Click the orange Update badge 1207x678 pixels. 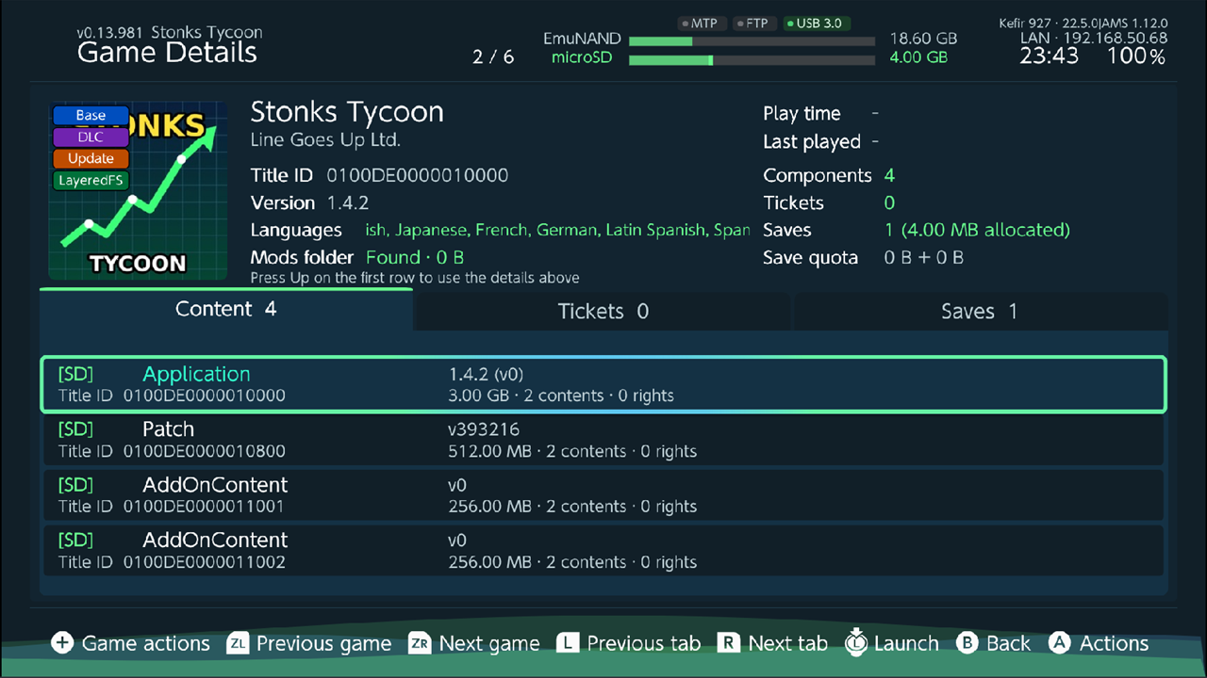tap(91, 158)
